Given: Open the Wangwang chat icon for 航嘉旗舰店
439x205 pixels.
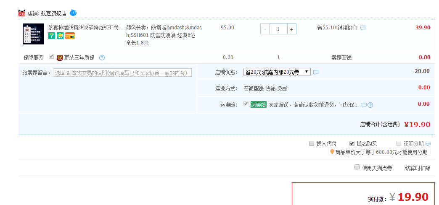Looking at the screenshot, I should pyautogui.click(x=73, y=13).
